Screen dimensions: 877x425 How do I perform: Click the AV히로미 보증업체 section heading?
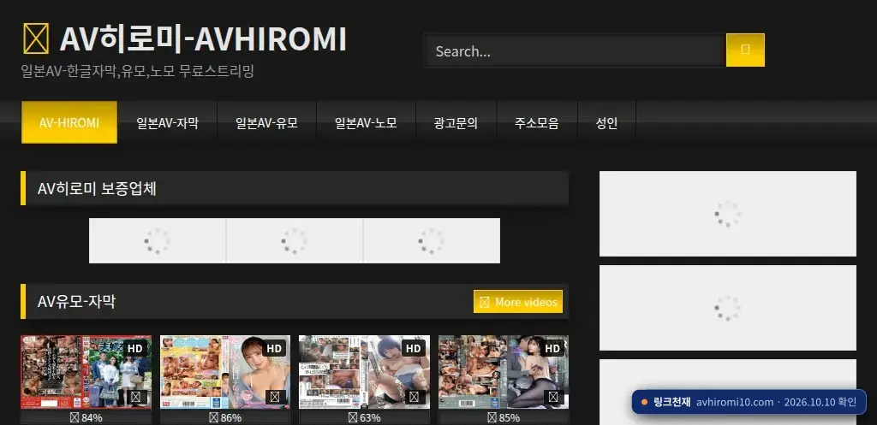pos(97,189)
